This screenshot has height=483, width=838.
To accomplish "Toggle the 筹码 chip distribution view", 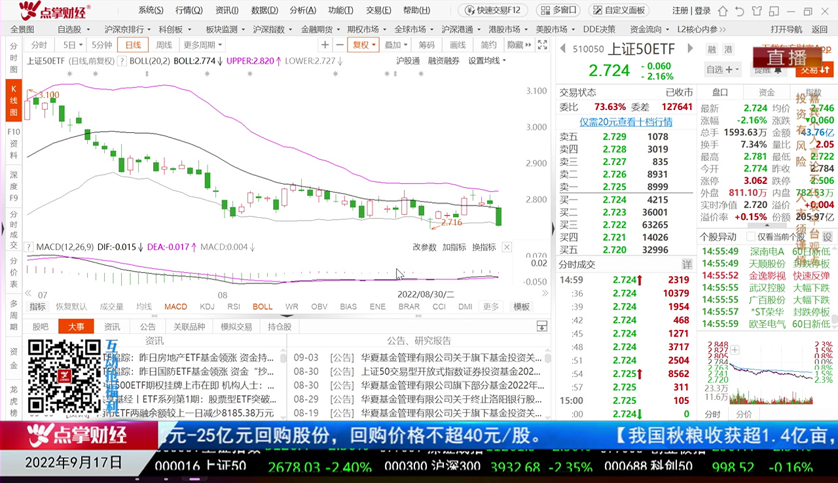I will coord(426,45).
